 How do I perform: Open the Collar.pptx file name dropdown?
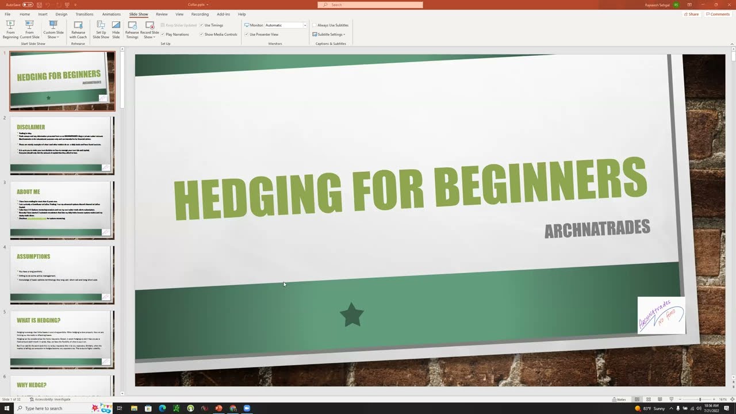point(197,5)
